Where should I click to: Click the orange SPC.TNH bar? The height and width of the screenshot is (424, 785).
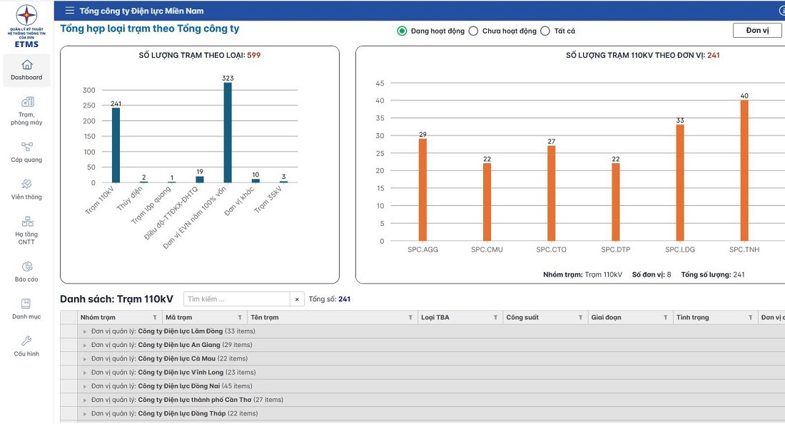tap(744, 170)
